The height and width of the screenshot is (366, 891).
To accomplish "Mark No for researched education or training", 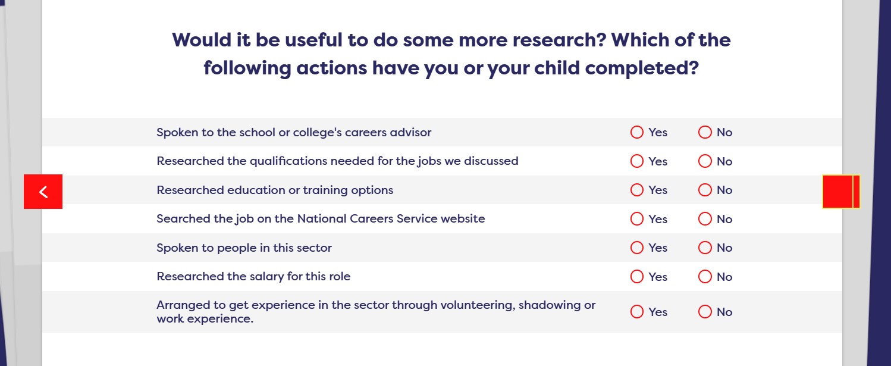I will click(705, 190).
